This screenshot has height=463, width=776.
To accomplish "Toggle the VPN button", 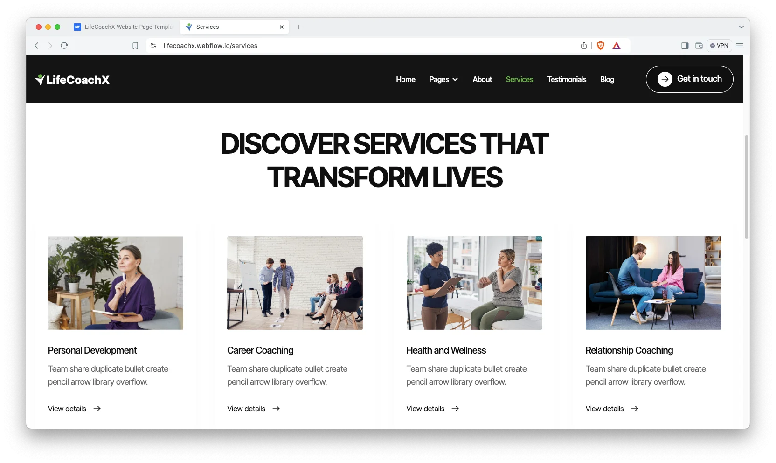I will (x=719, y=46).
